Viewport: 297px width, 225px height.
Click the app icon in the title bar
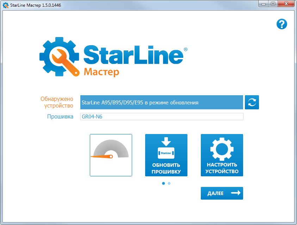(x=6, y=5)
